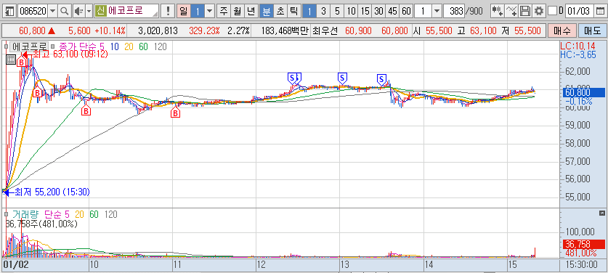Image resolution: width=608 pixels, height=273 pixels.
Task: Click the blue 1 button next to 일
Action: 198,11
